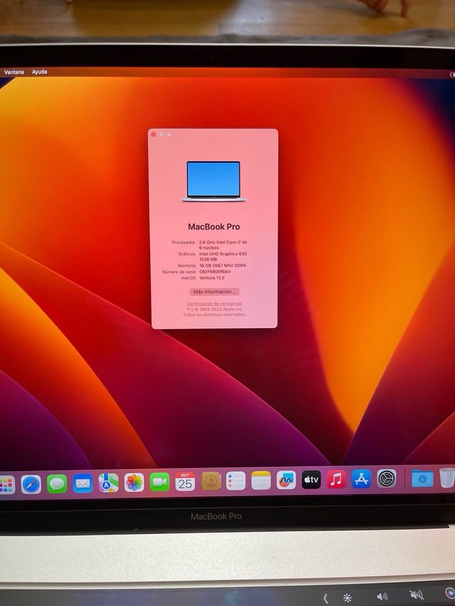455x606 pixels.
Task: Open the App Store icon
Action: (361, 479)
